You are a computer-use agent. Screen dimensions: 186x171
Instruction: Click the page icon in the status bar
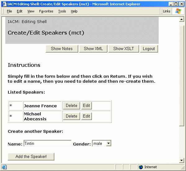(4, 167)
